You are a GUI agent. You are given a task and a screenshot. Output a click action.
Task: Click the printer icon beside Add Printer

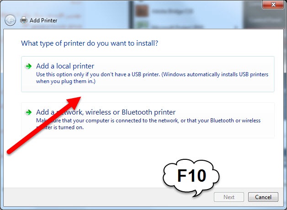coord(24,20)
